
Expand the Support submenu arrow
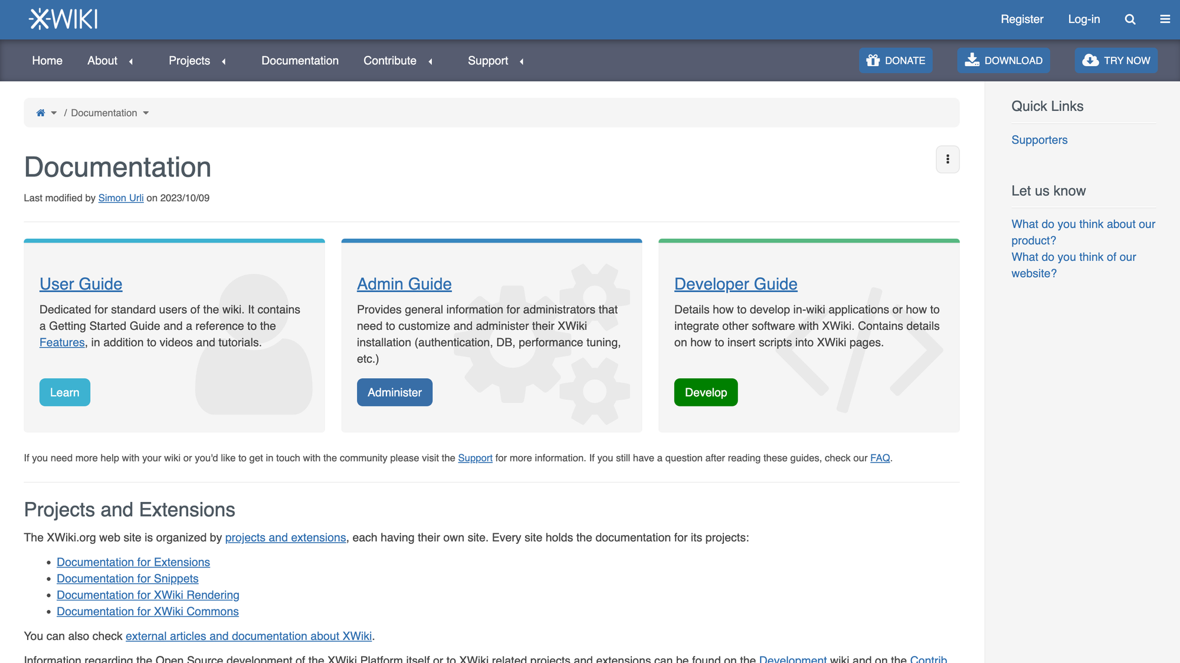(x=522, y=61)
